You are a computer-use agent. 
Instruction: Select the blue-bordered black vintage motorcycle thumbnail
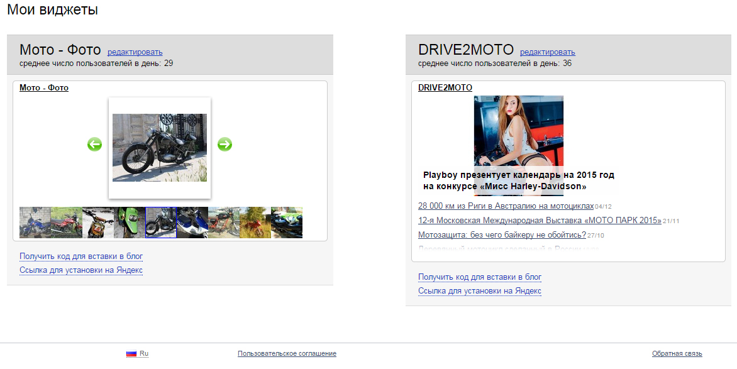click(x=161, y=223)
